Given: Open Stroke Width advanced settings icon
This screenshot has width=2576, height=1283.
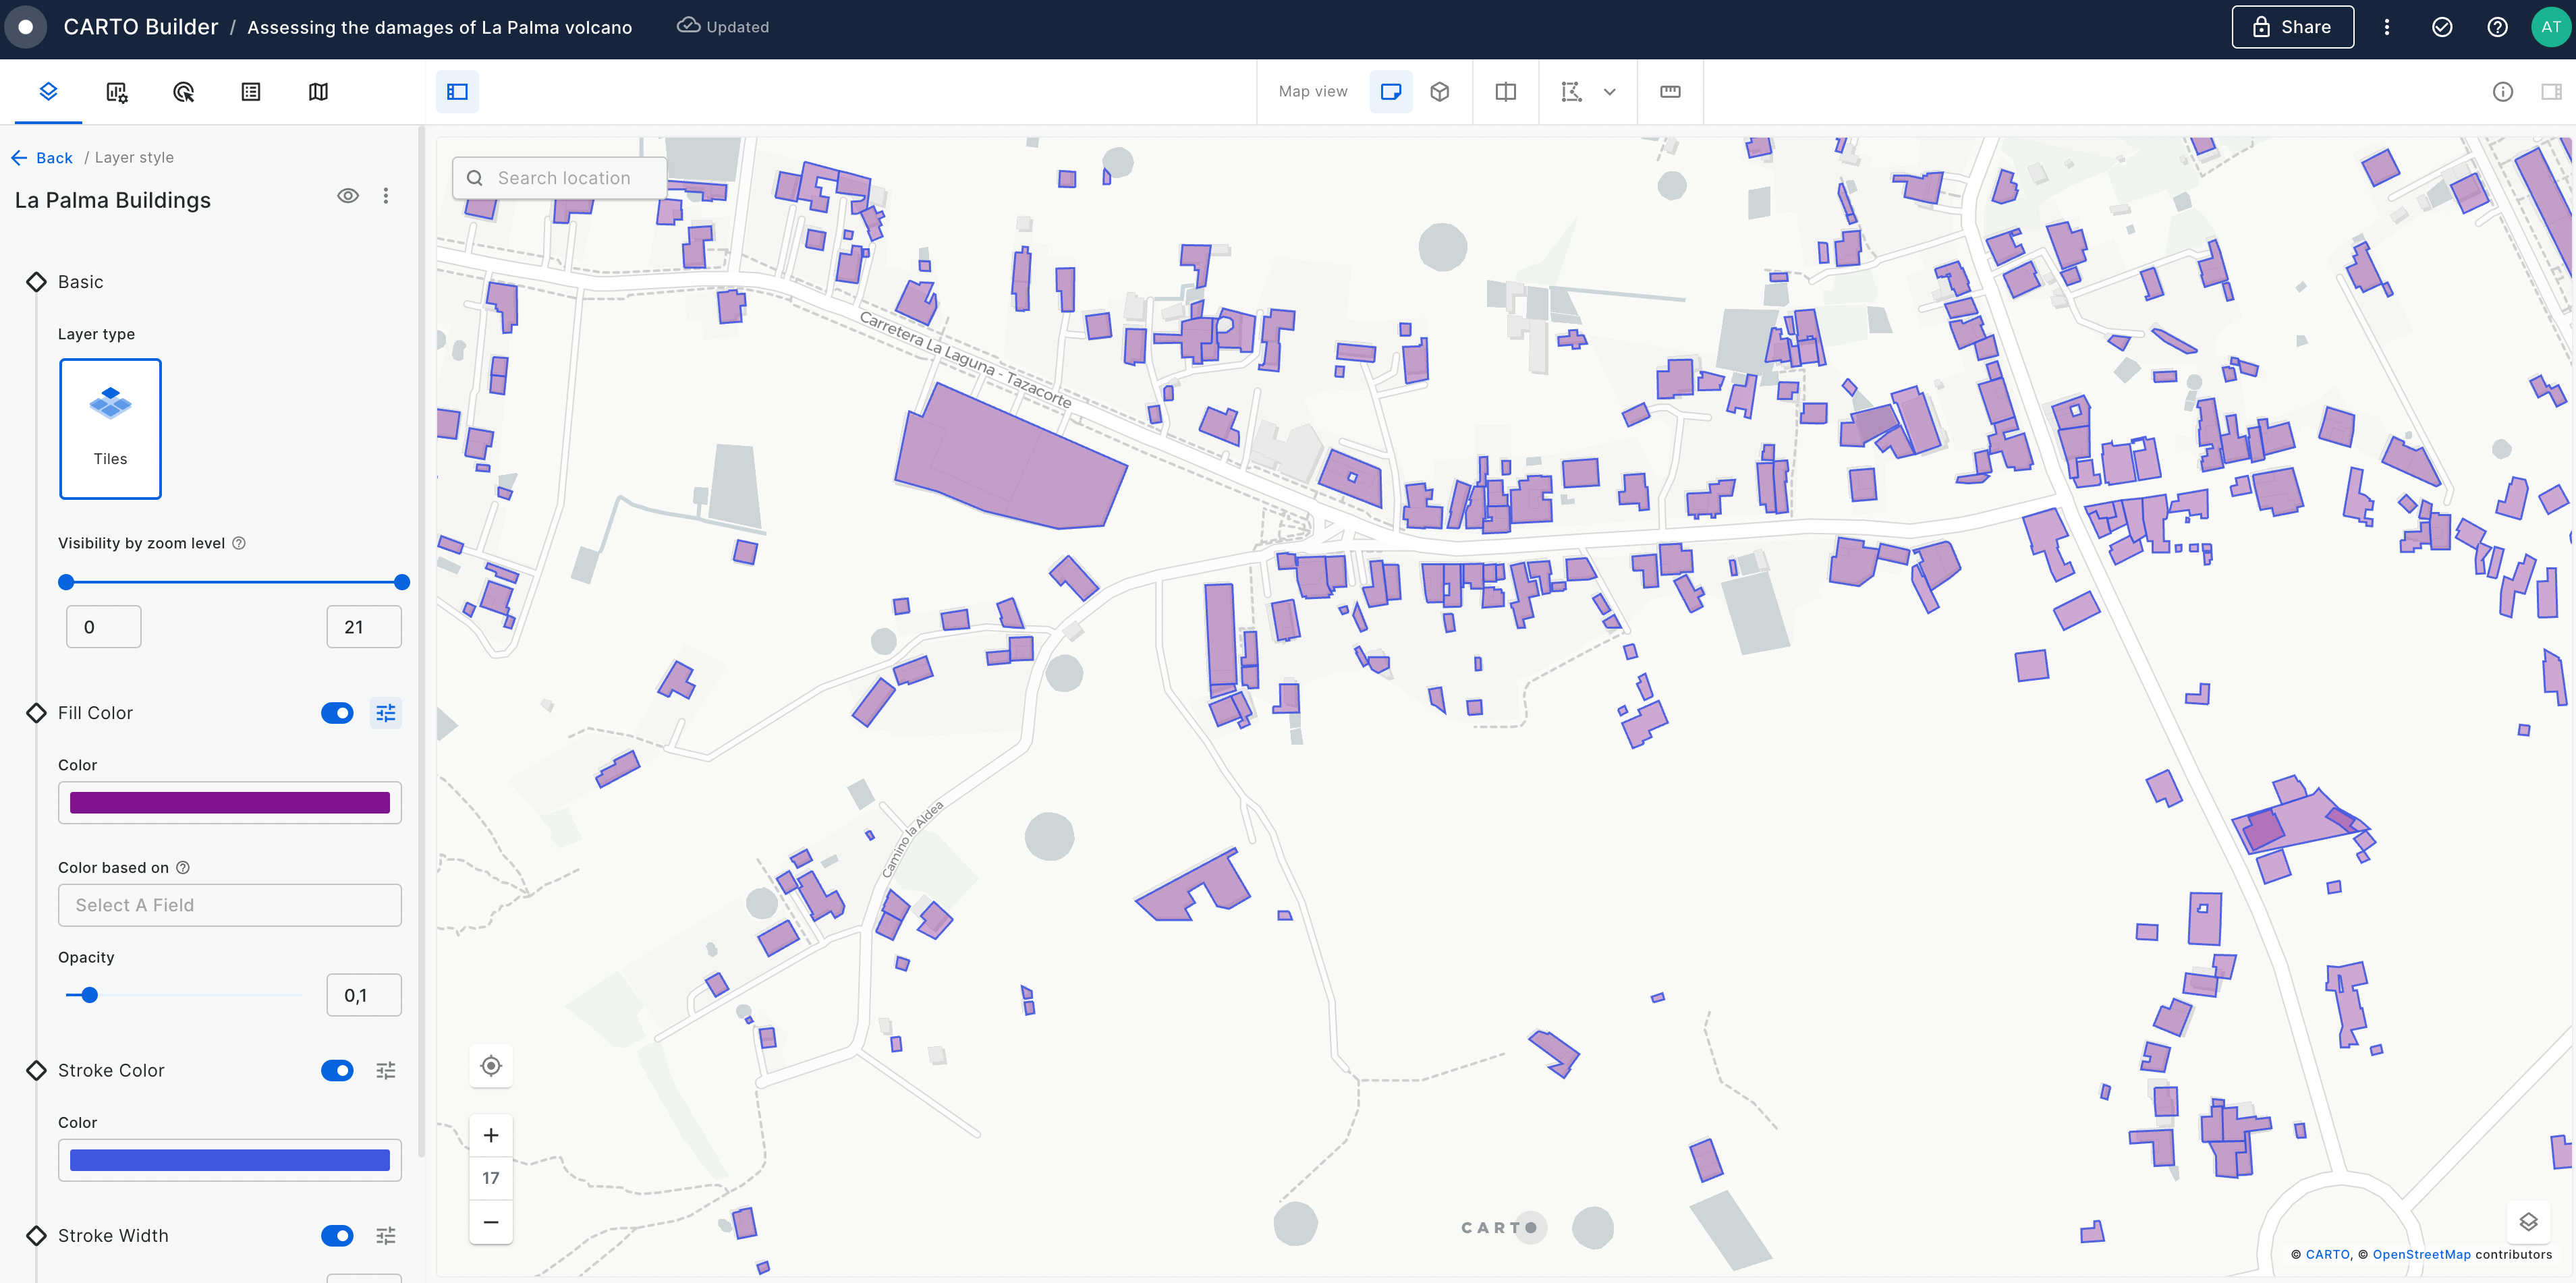Looking at the screenshot, I should click(x=386, y=1236).
